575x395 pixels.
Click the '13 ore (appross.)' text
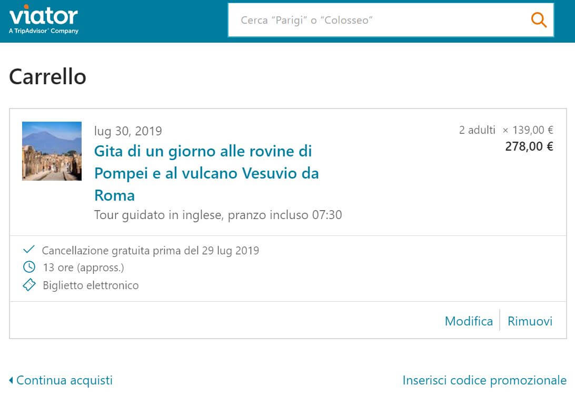[83, 268]
